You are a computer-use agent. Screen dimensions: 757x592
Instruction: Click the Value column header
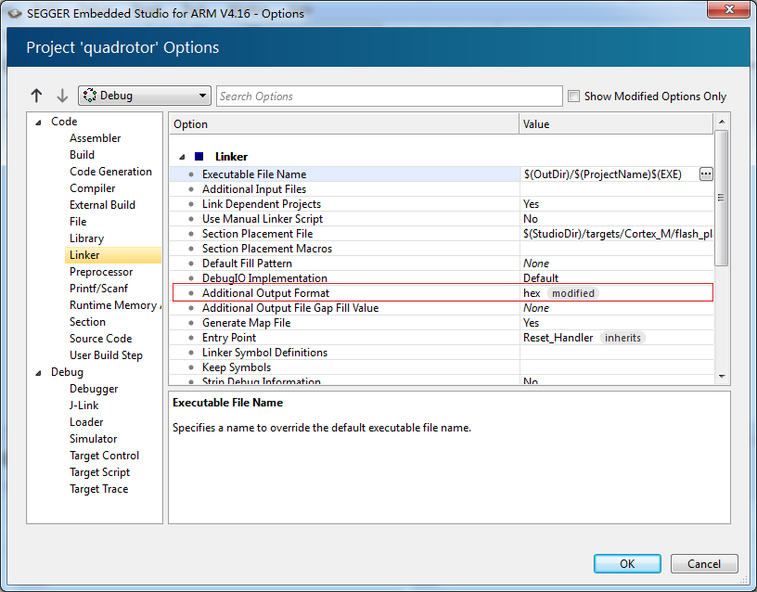[x=616, y=124]
